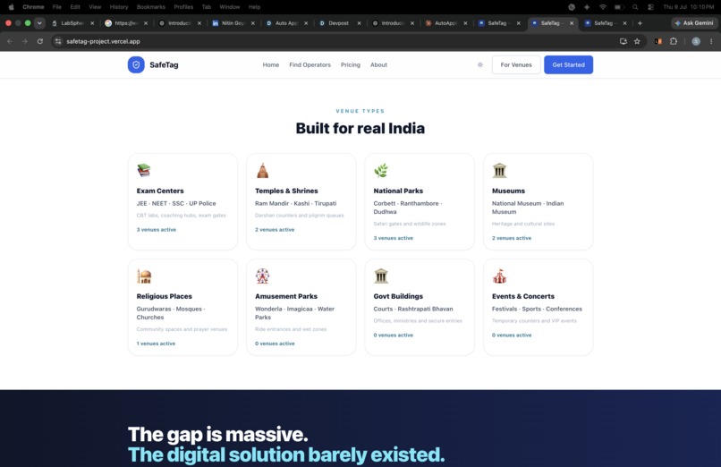This screenshot has height=467, width=721.
Task: Close the AutoApp tab
Action: (465, 23)
